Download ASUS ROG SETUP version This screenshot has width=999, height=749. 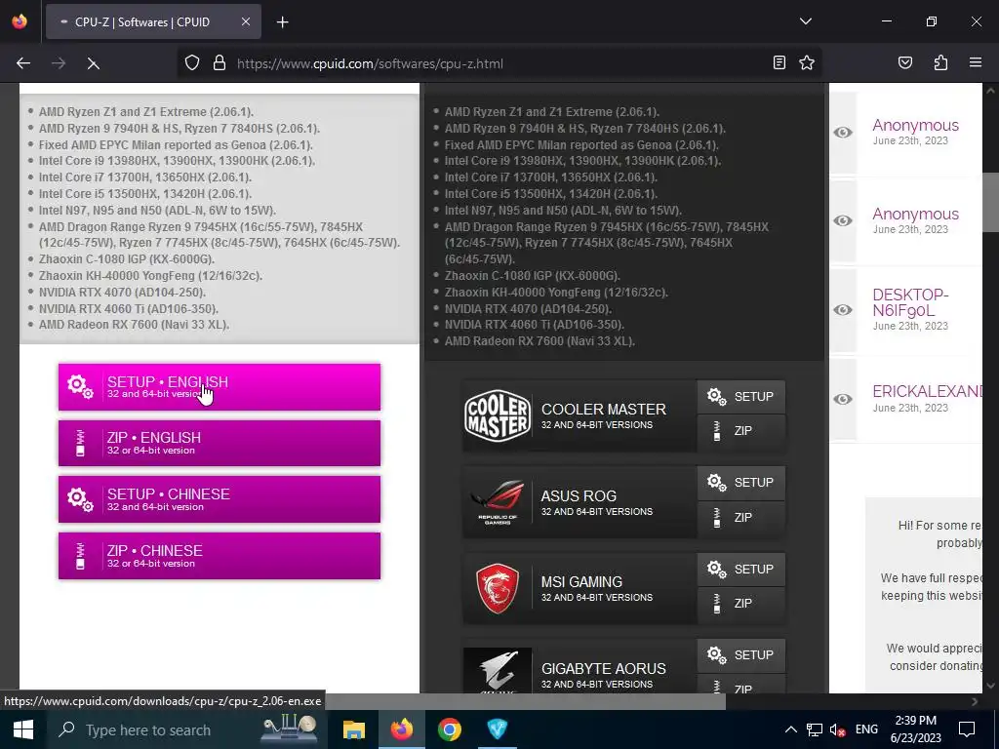point(741,483)
